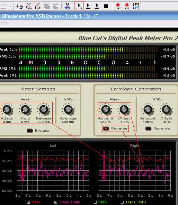Click the 'Trans. Peak' legend label
The width and height of the screenshot is (178, 205).
click(x=69, y=202)
